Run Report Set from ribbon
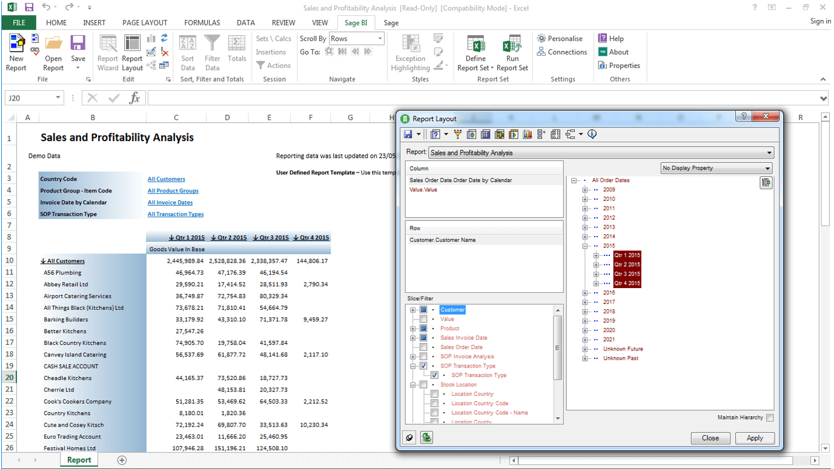834x469 pixels. coord(512,53)
